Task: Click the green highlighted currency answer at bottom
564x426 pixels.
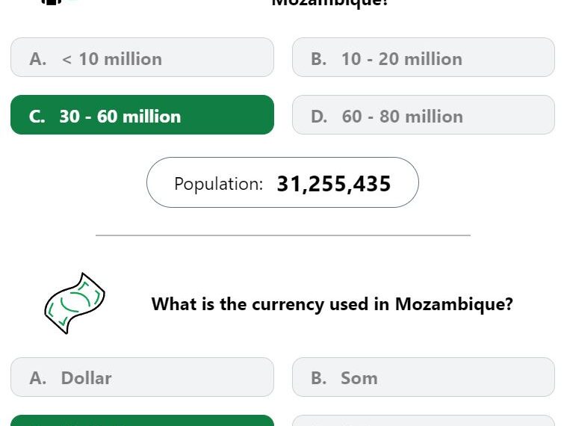Action: (x=142, y=421)
